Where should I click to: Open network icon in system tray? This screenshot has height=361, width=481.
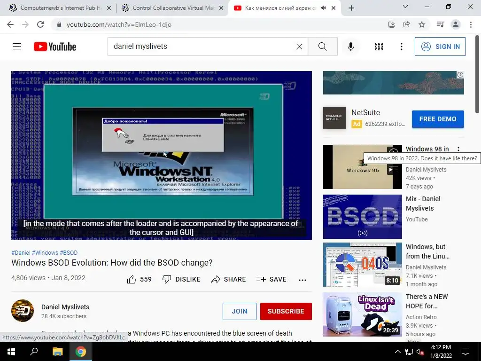point(409,352)
